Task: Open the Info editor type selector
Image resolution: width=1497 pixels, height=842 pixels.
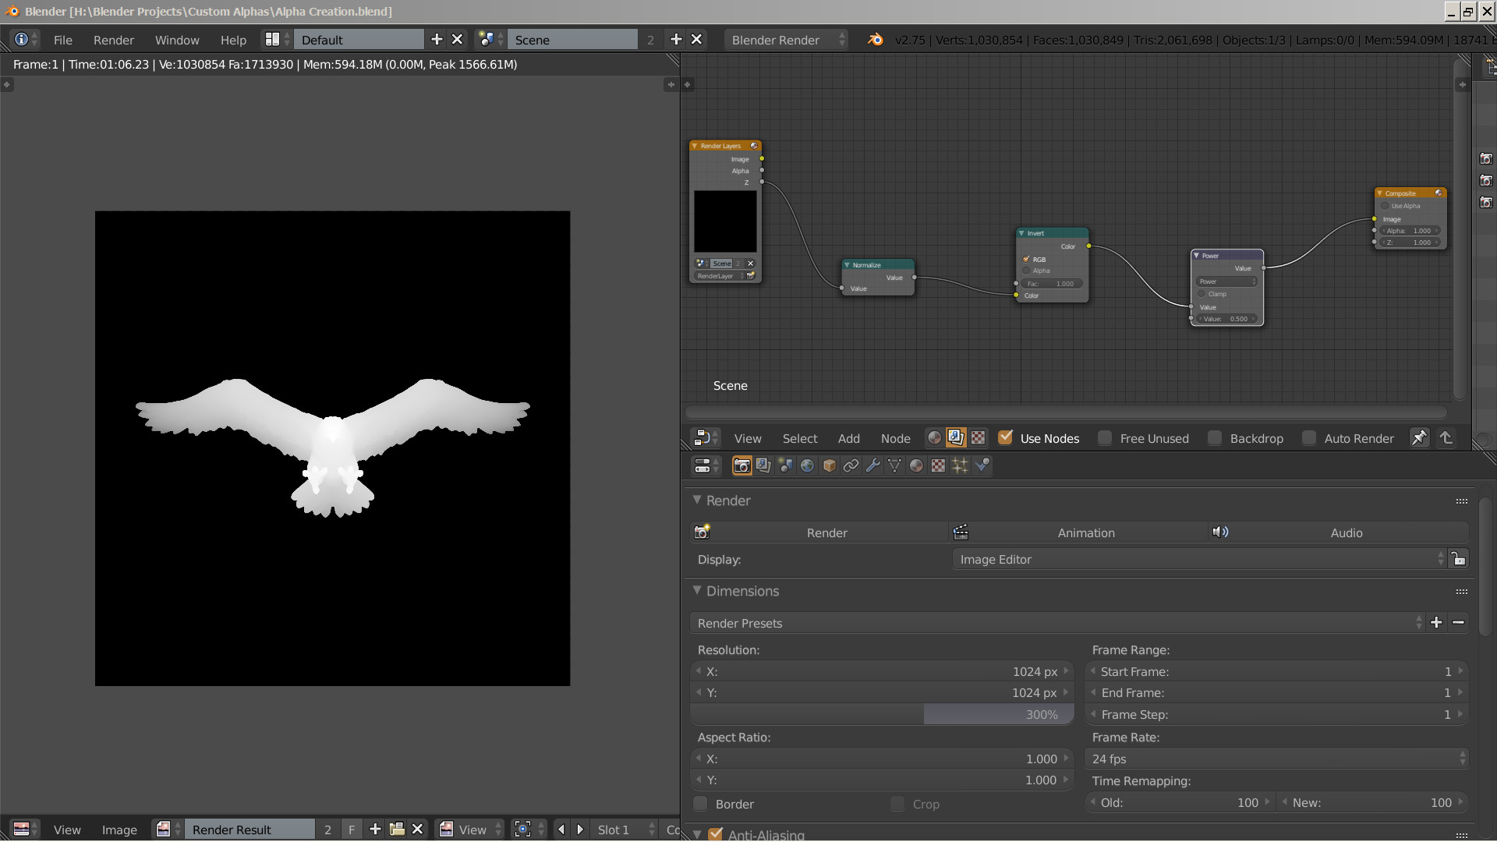Action: coord(26,40)
